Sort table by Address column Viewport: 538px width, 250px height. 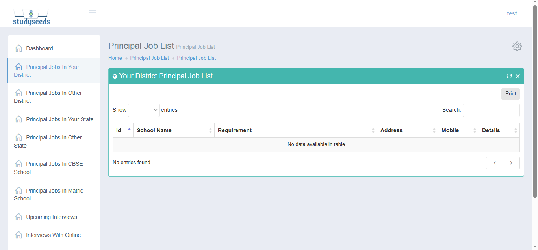(407, 130)
